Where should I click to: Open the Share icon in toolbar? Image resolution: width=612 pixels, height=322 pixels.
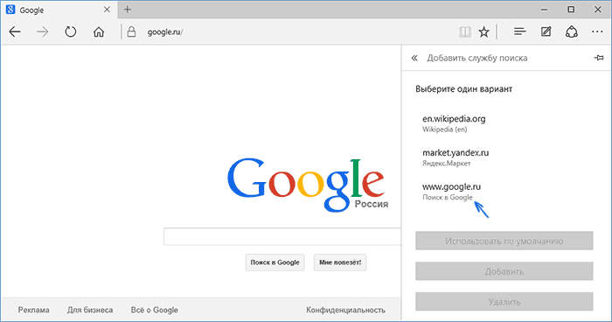[572, 31]
